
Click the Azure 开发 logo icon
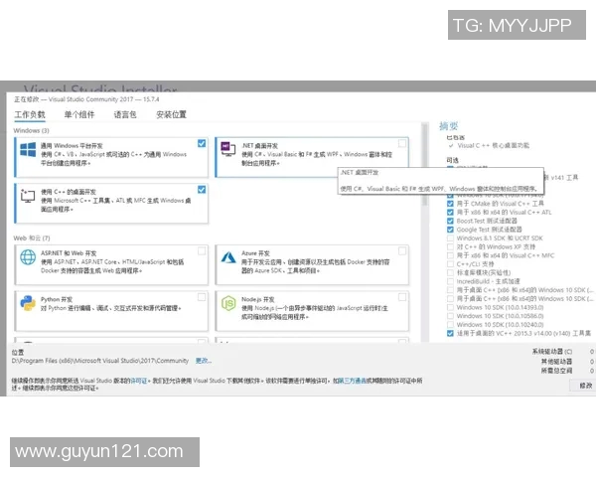point(228,257)
